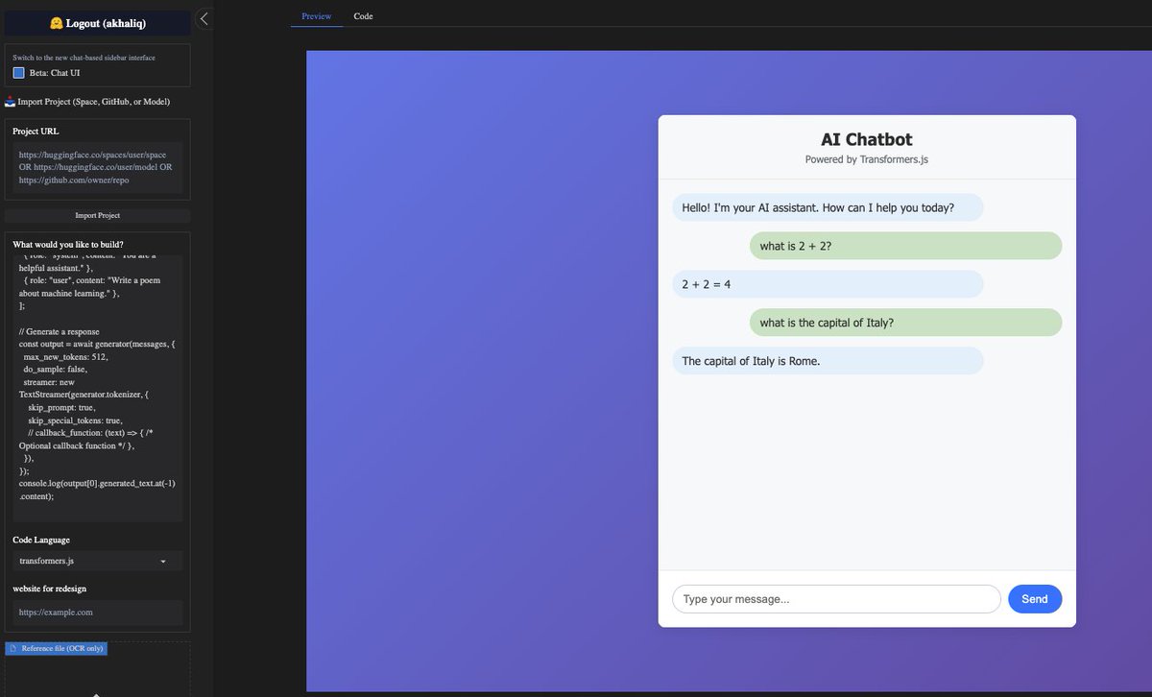Enable the Beta: Chat UI checkbox

point(19,73)
